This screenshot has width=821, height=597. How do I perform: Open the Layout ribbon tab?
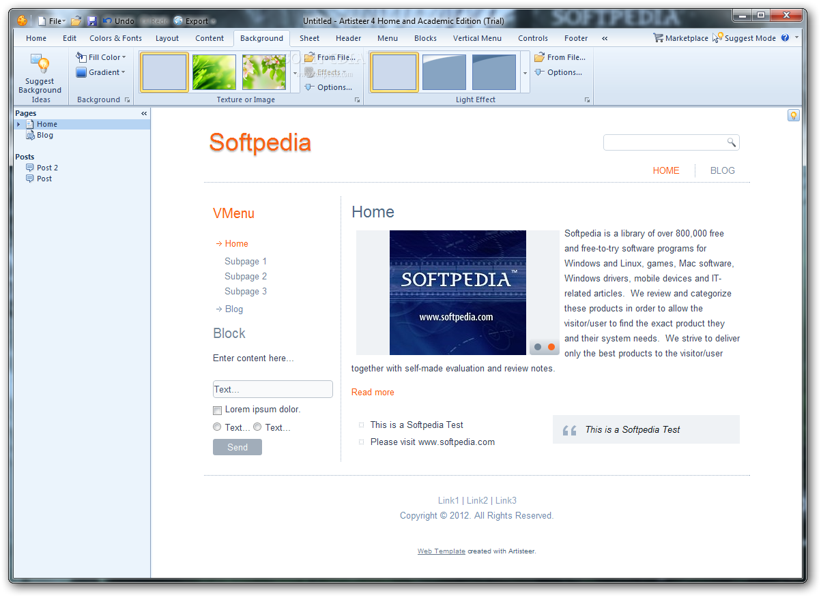(x=167, y=38)
